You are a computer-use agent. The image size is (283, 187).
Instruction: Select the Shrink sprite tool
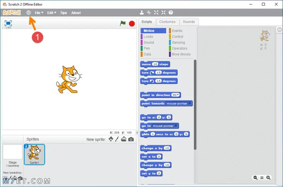click(x=163, y=12)
